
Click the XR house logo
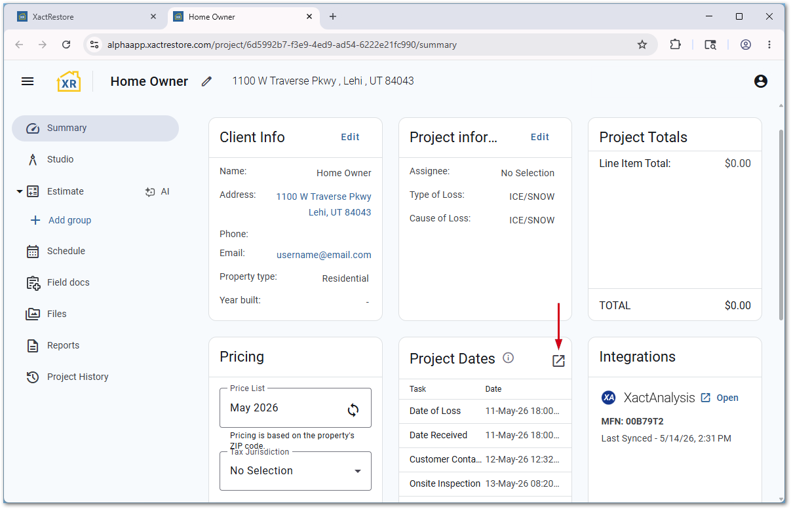[x=69, y=81]
